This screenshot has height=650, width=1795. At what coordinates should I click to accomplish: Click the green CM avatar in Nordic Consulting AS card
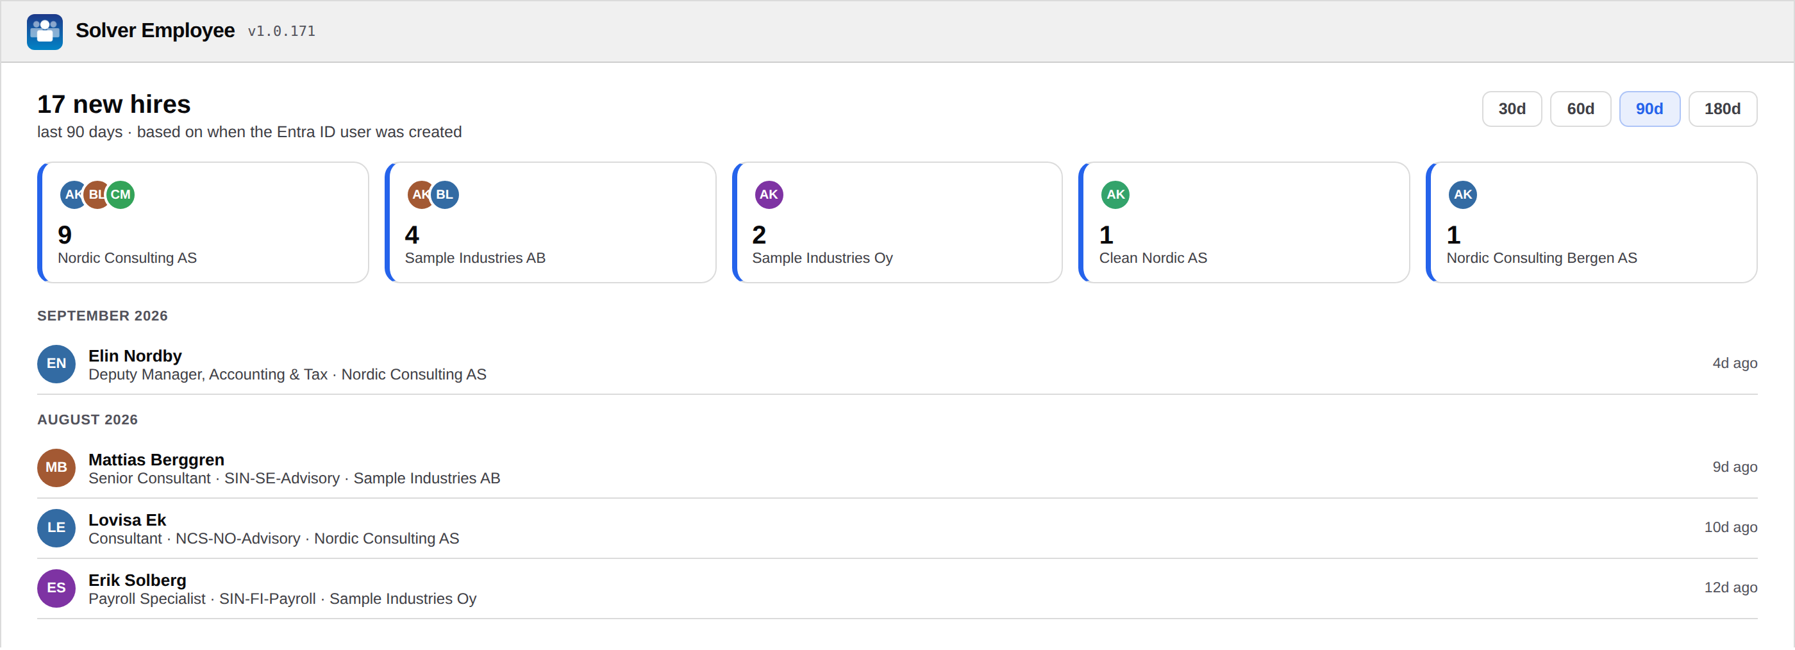[121, 195]
